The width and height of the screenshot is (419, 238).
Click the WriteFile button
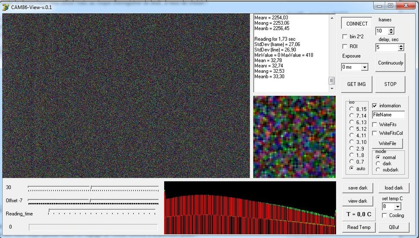tap(387, 143)
